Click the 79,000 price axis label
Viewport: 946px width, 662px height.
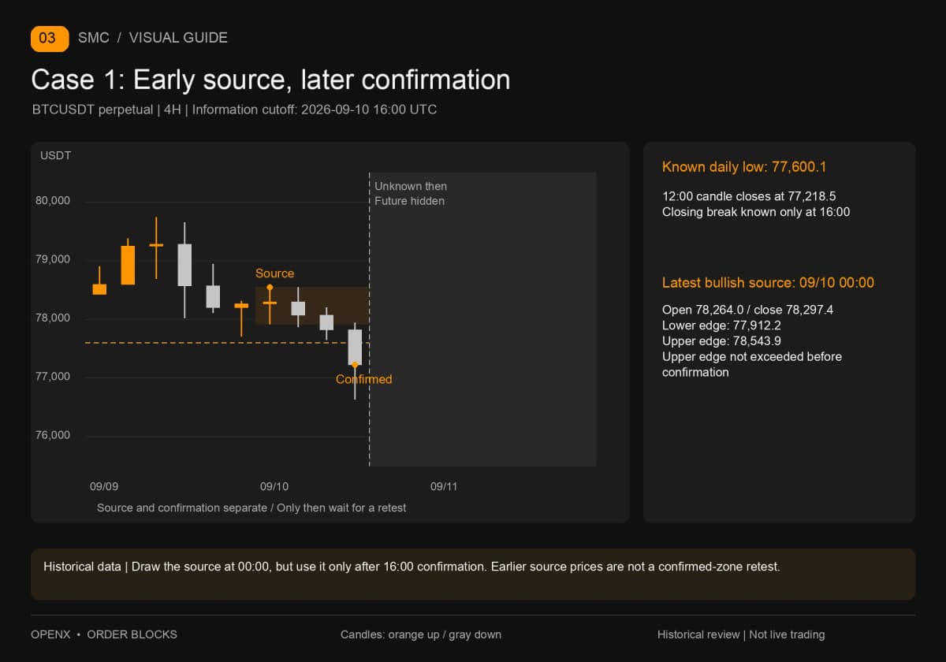click(x=53, y=259)
